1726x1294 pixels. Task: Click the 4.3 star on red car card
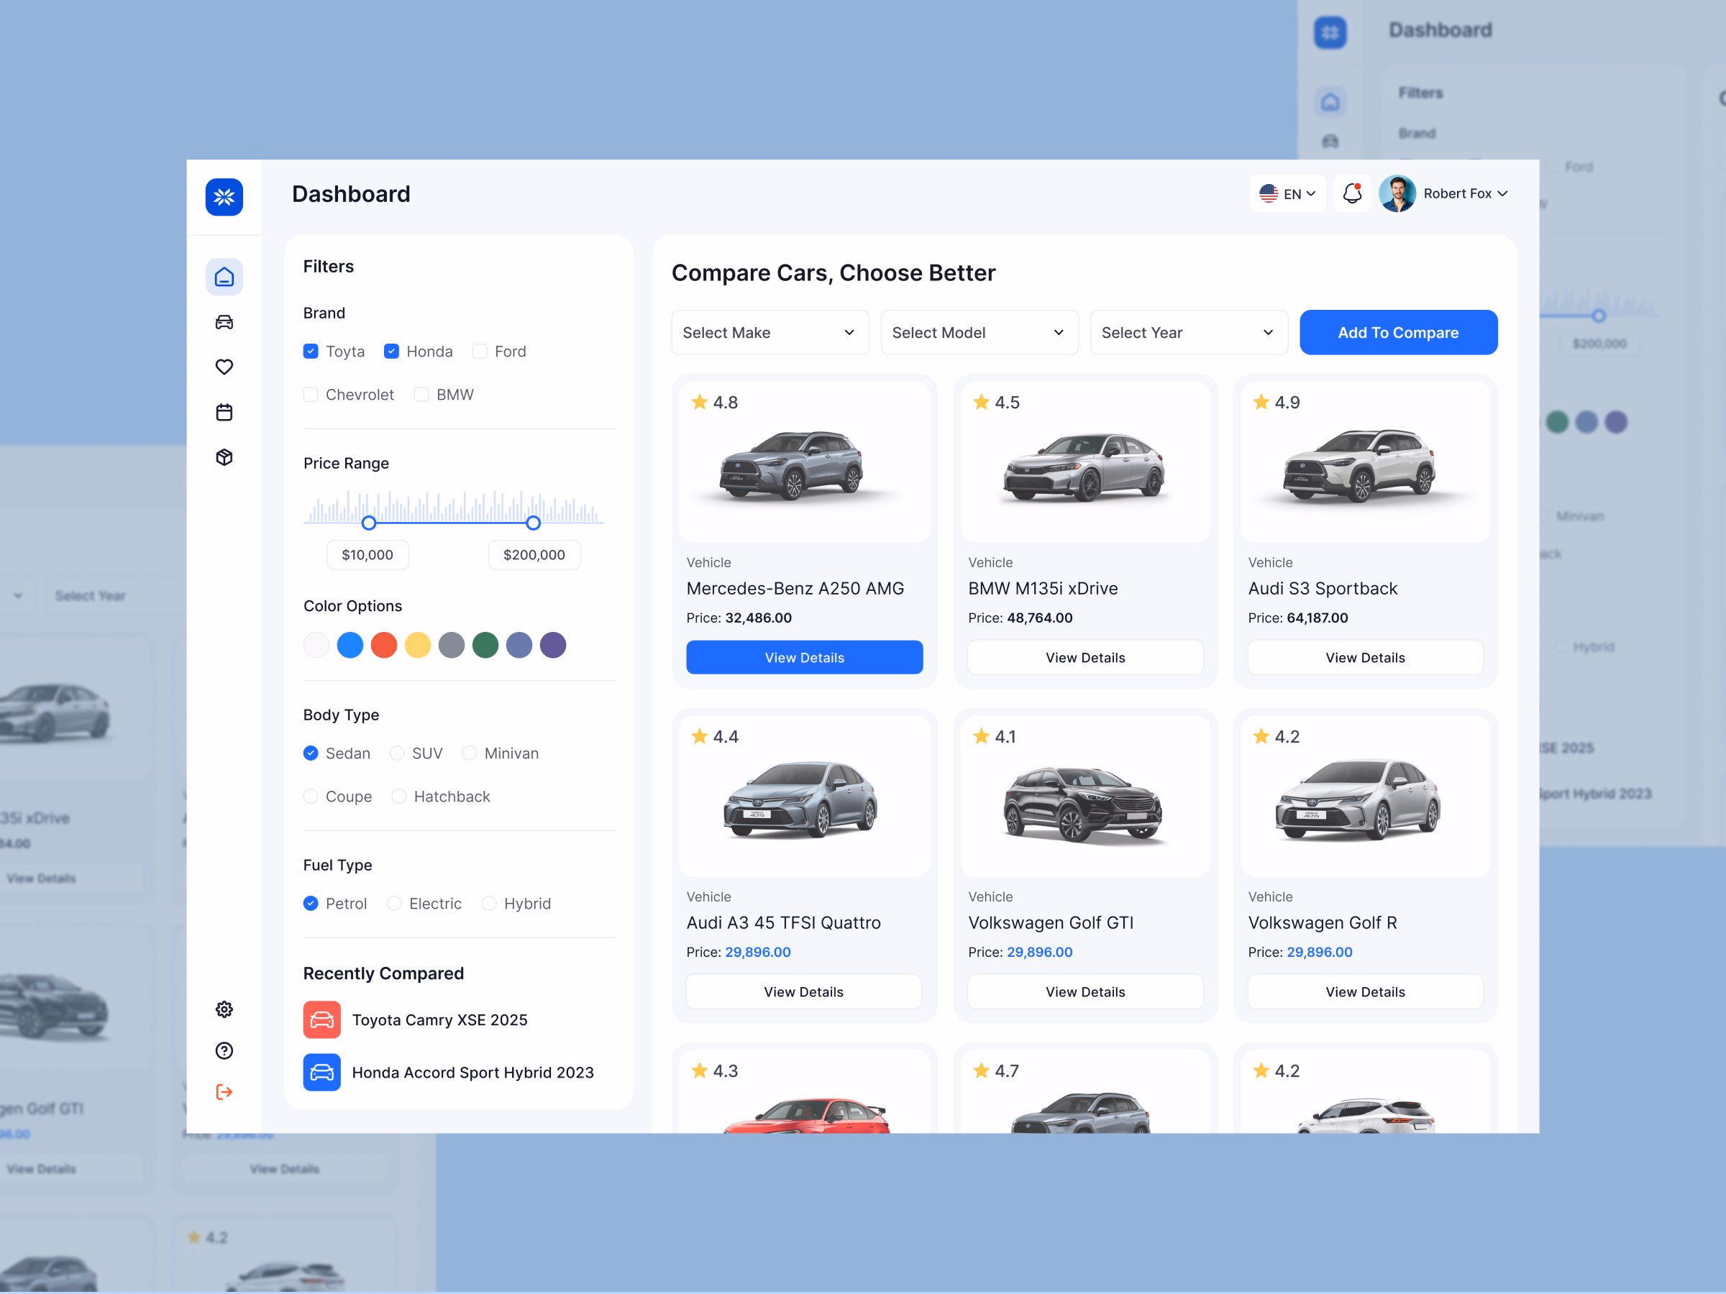(x=699, y=1070)
